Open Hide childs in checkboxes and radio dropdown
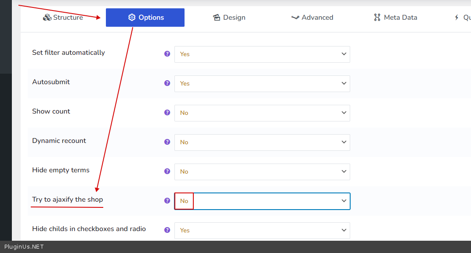This screenshot has height=253, width=471. click(262, 230)
